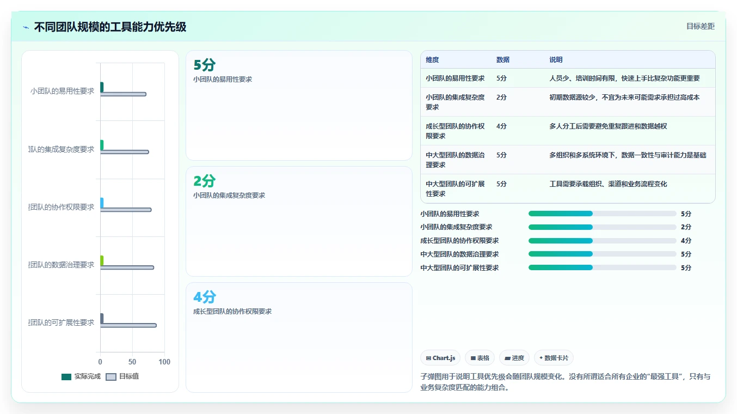The height and width of the screenshot is (414, 737).
Task: Click the 小团队的易用性要求 label in the progress list
Action: (450, 214)
